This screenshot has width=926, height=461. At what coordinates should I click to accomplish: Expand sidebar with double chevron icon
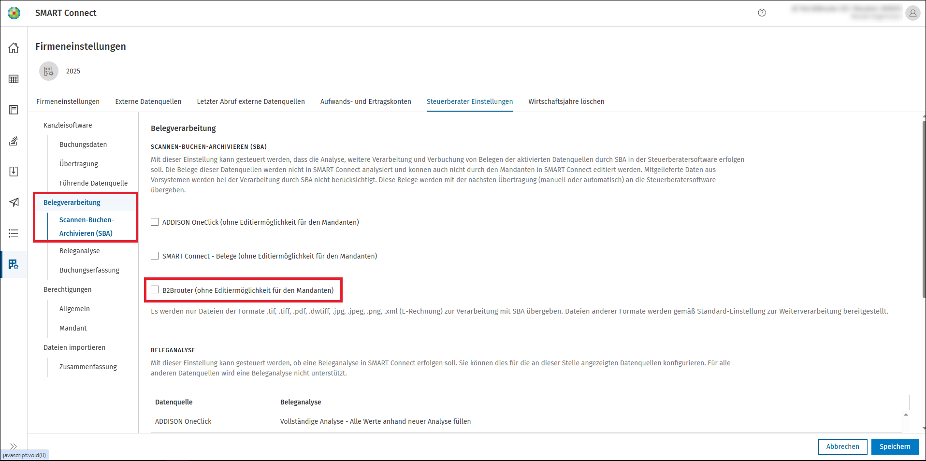pos(14,446)
